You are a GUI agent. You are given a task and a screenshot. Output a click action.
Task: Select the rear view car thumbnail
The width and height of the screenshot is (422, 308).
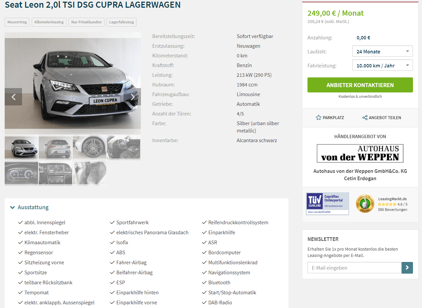(x=55, y=147)
